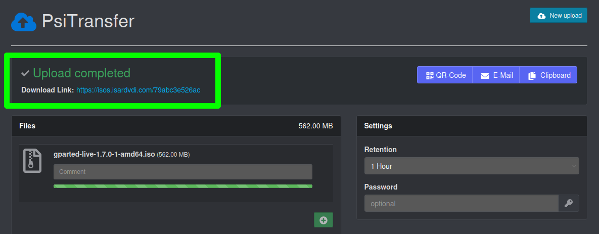The height and width of the screenshot is (234, 599).
Task: Click the Password optional input field
Action: (461, 204)
